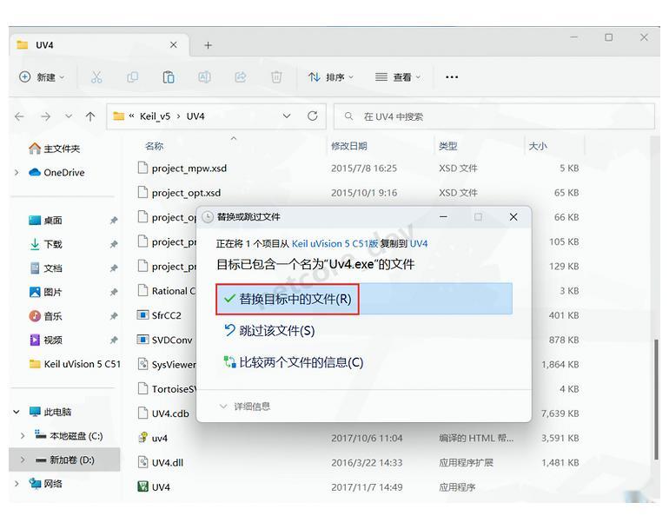Sort by 大小 (Size) column header
The width and height of the screenshot is (669, 529).
pos(537,146)
